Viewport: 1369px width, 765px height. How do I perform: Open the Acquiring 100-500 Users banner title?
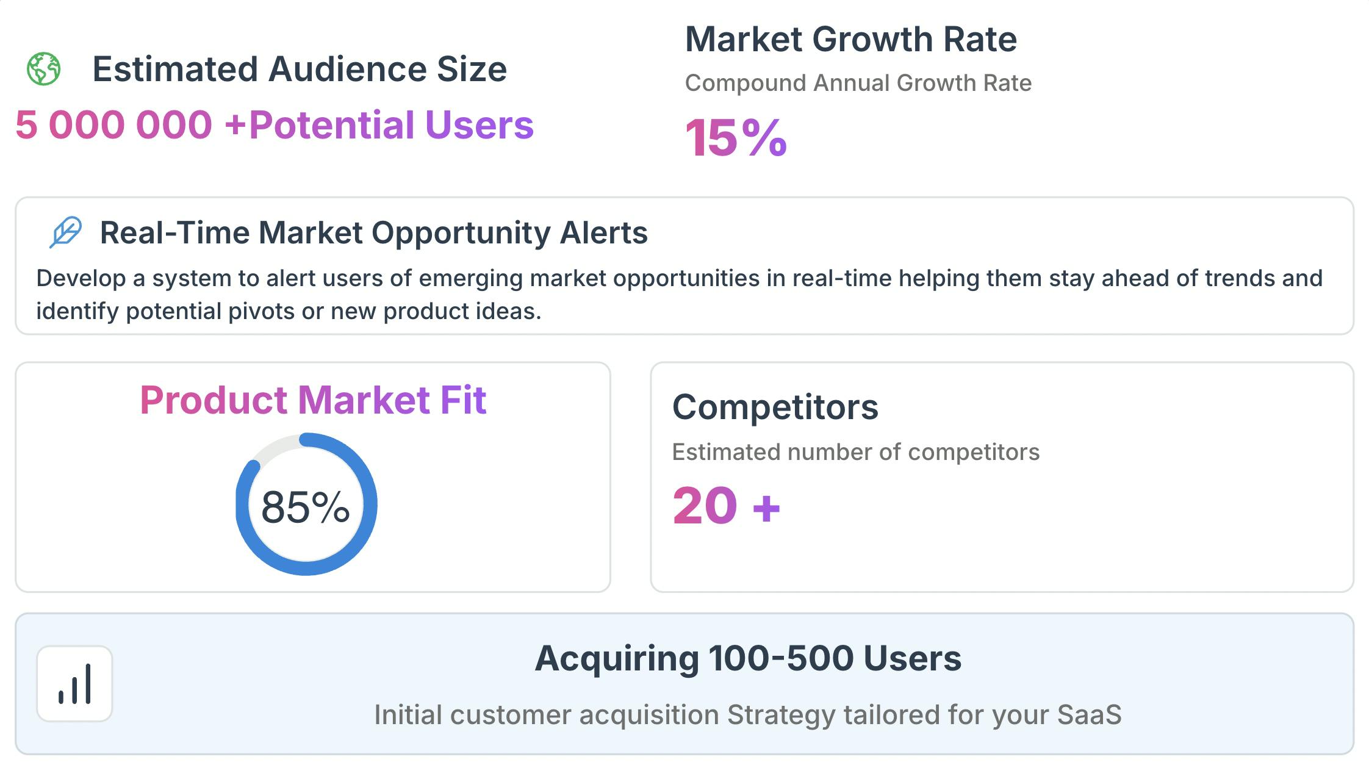click(x=748, y=658)
